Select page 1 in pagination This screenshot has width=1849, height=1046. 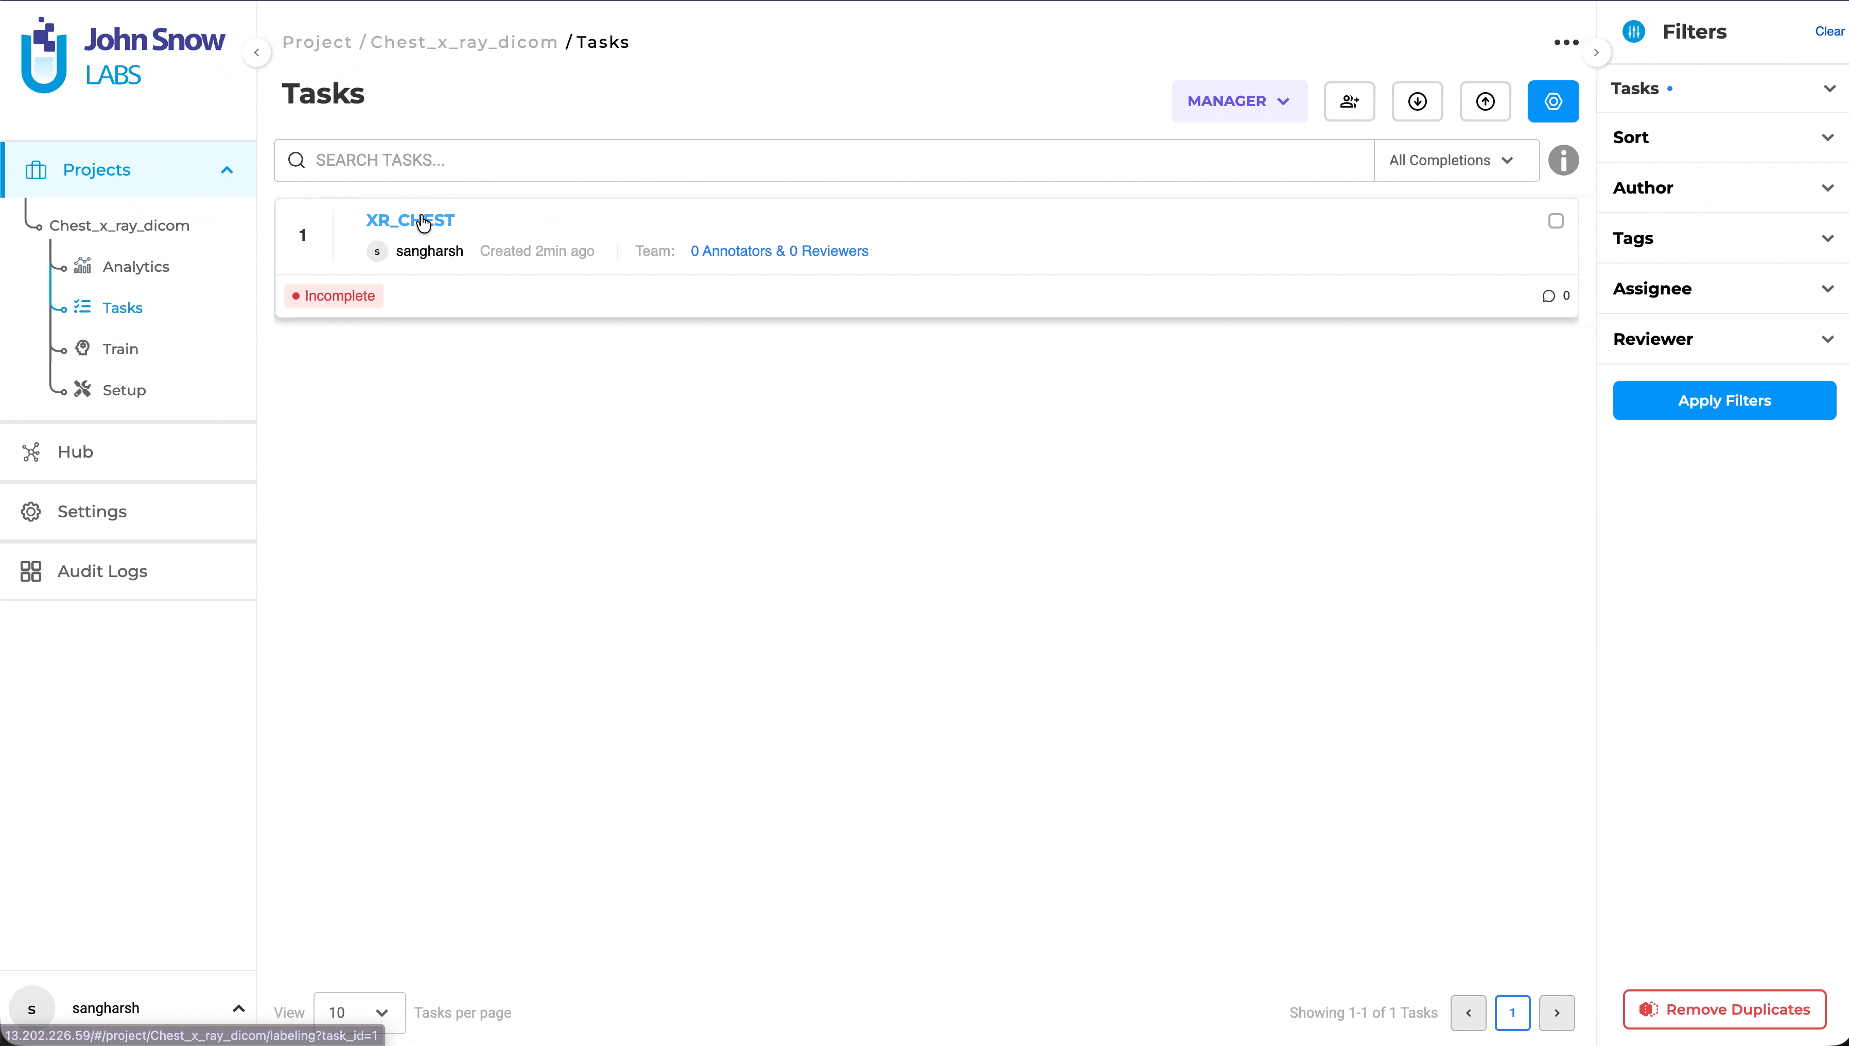coord(1512,1013)
